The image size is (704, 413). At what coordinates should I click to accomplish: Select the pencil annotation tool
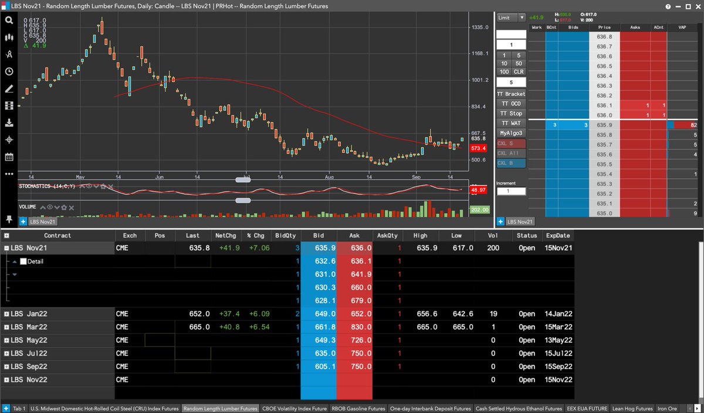tap(9, 89)
